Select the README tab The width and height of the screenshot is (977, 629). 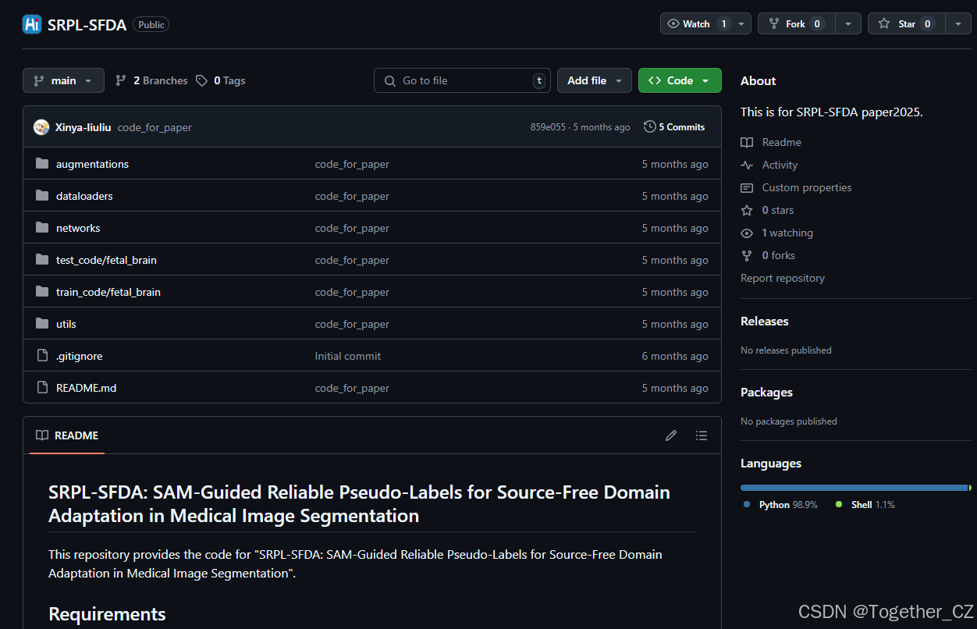[x=66, y=435]
